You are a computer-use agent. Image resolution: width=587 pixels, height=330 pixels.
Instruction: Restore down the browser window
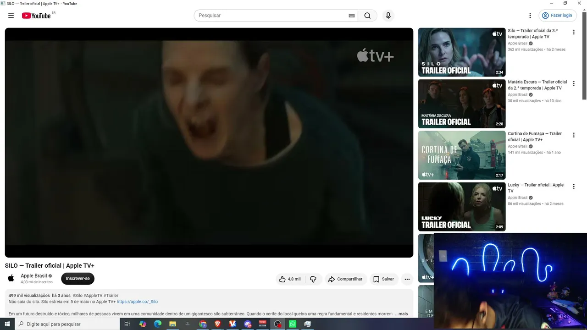pyautogui.click(x=565, y=3)
